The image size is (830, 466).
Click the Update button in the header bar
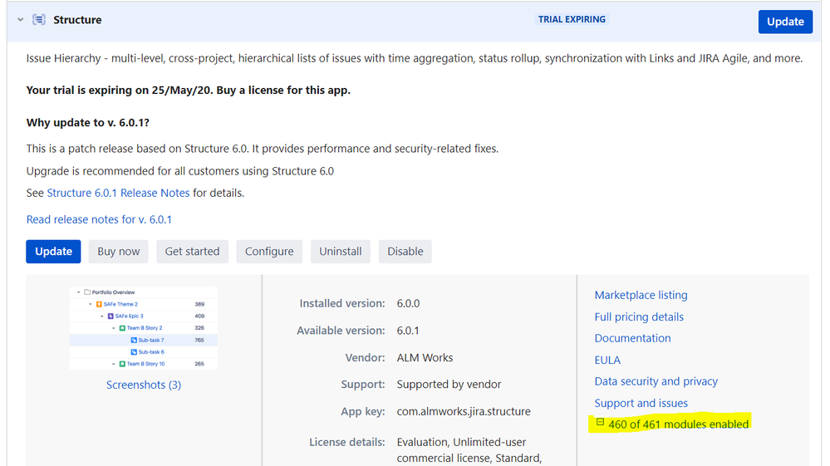[785, 22]
